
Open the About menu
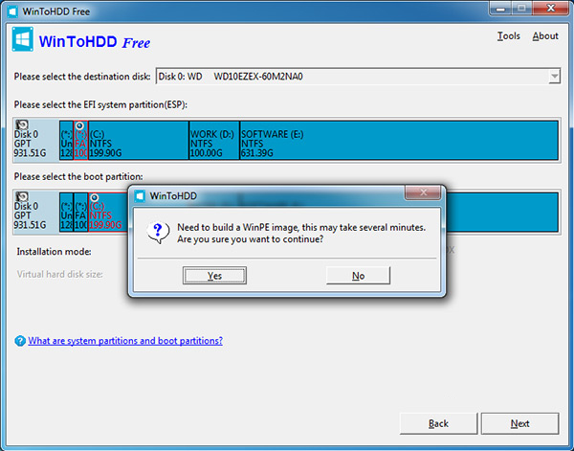point(545,35)
